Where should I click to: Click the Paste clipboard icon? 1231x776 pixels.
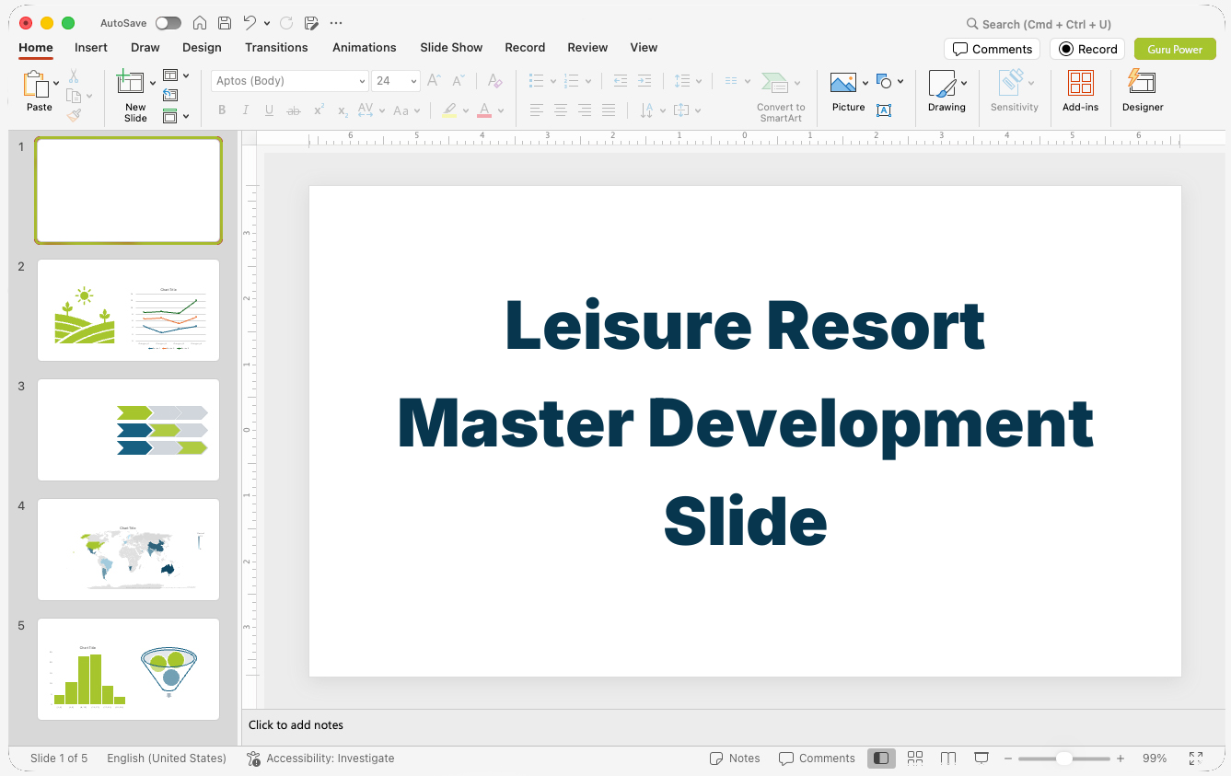pyautogui.click(x=36, y=84)
